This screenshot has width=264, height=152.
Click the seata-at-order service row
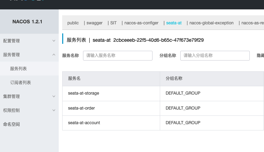point(82,108)
